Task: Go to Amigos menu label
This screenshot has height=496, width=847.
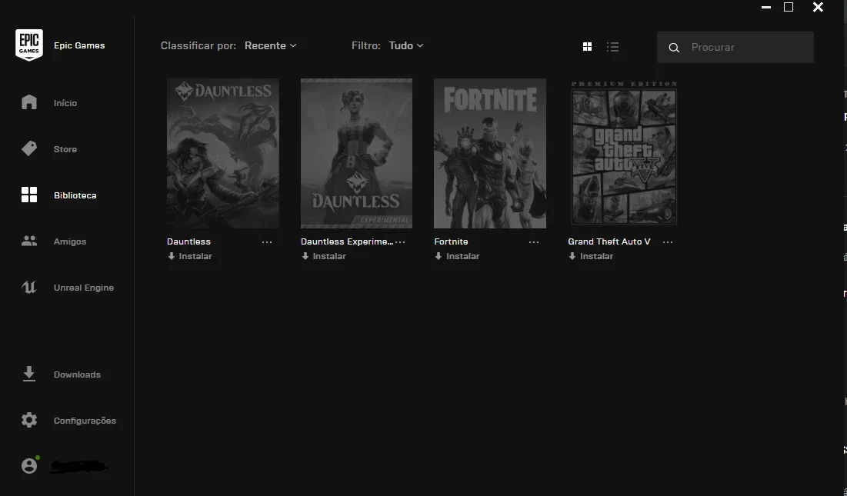Action: coord(70,241)
